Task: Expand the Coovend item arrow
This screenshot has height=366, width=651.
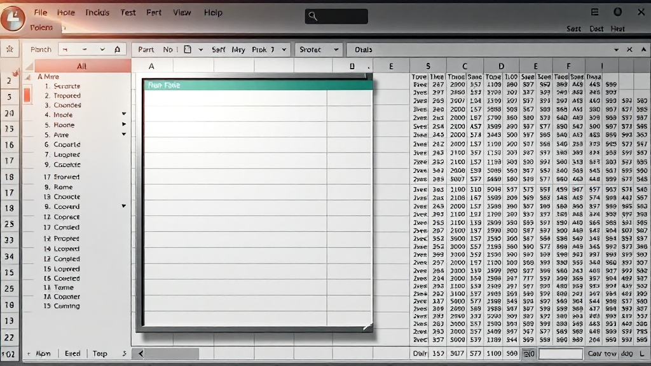Action: pos(124,207)
